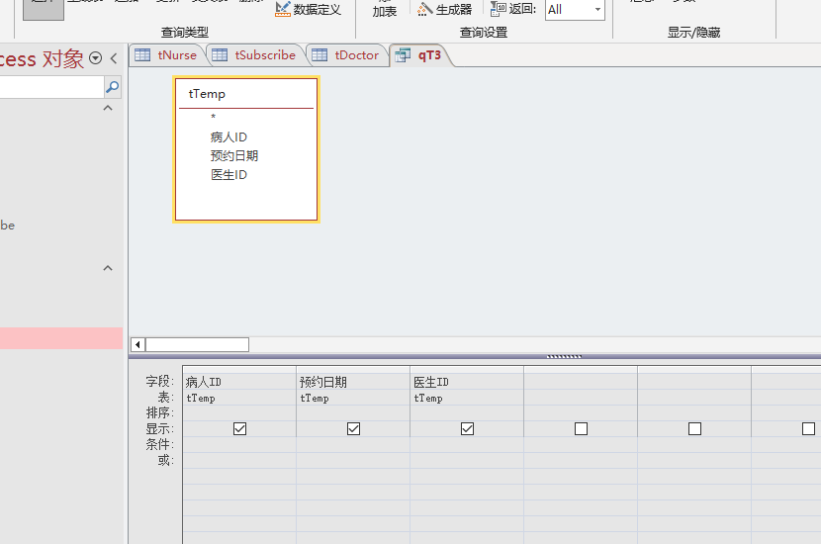Click the Data Definition (数据定义) query icon

[282, 9]
